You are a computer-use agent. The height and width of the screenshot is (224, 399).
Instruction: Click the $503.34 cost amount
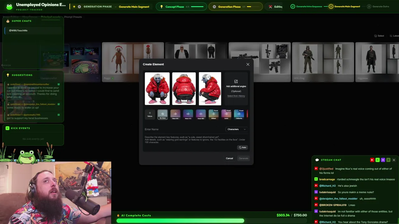tap(283, 215)
